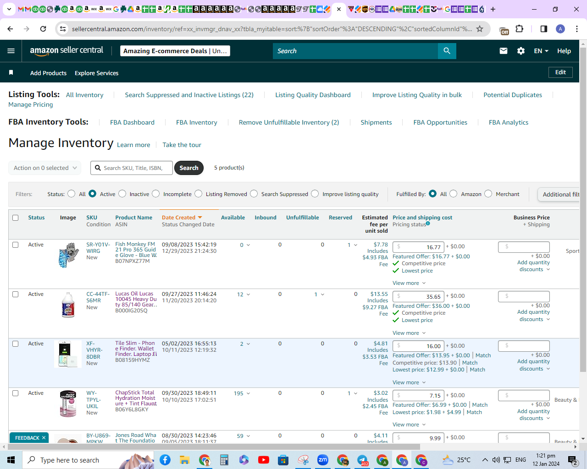Expand Add quantity discounts for Lucas Oil

[534, 316]
